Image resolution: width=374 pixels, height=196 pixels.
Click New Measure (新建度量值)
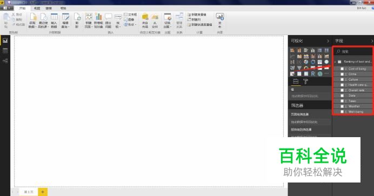[197, 15]
